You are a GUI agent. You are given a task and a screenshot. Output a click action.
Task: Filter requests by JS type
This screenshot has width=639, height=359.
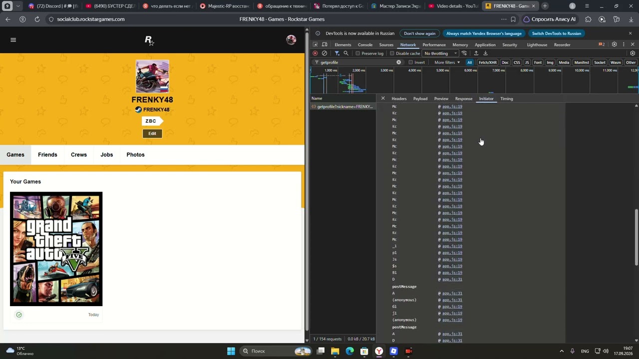527,62
